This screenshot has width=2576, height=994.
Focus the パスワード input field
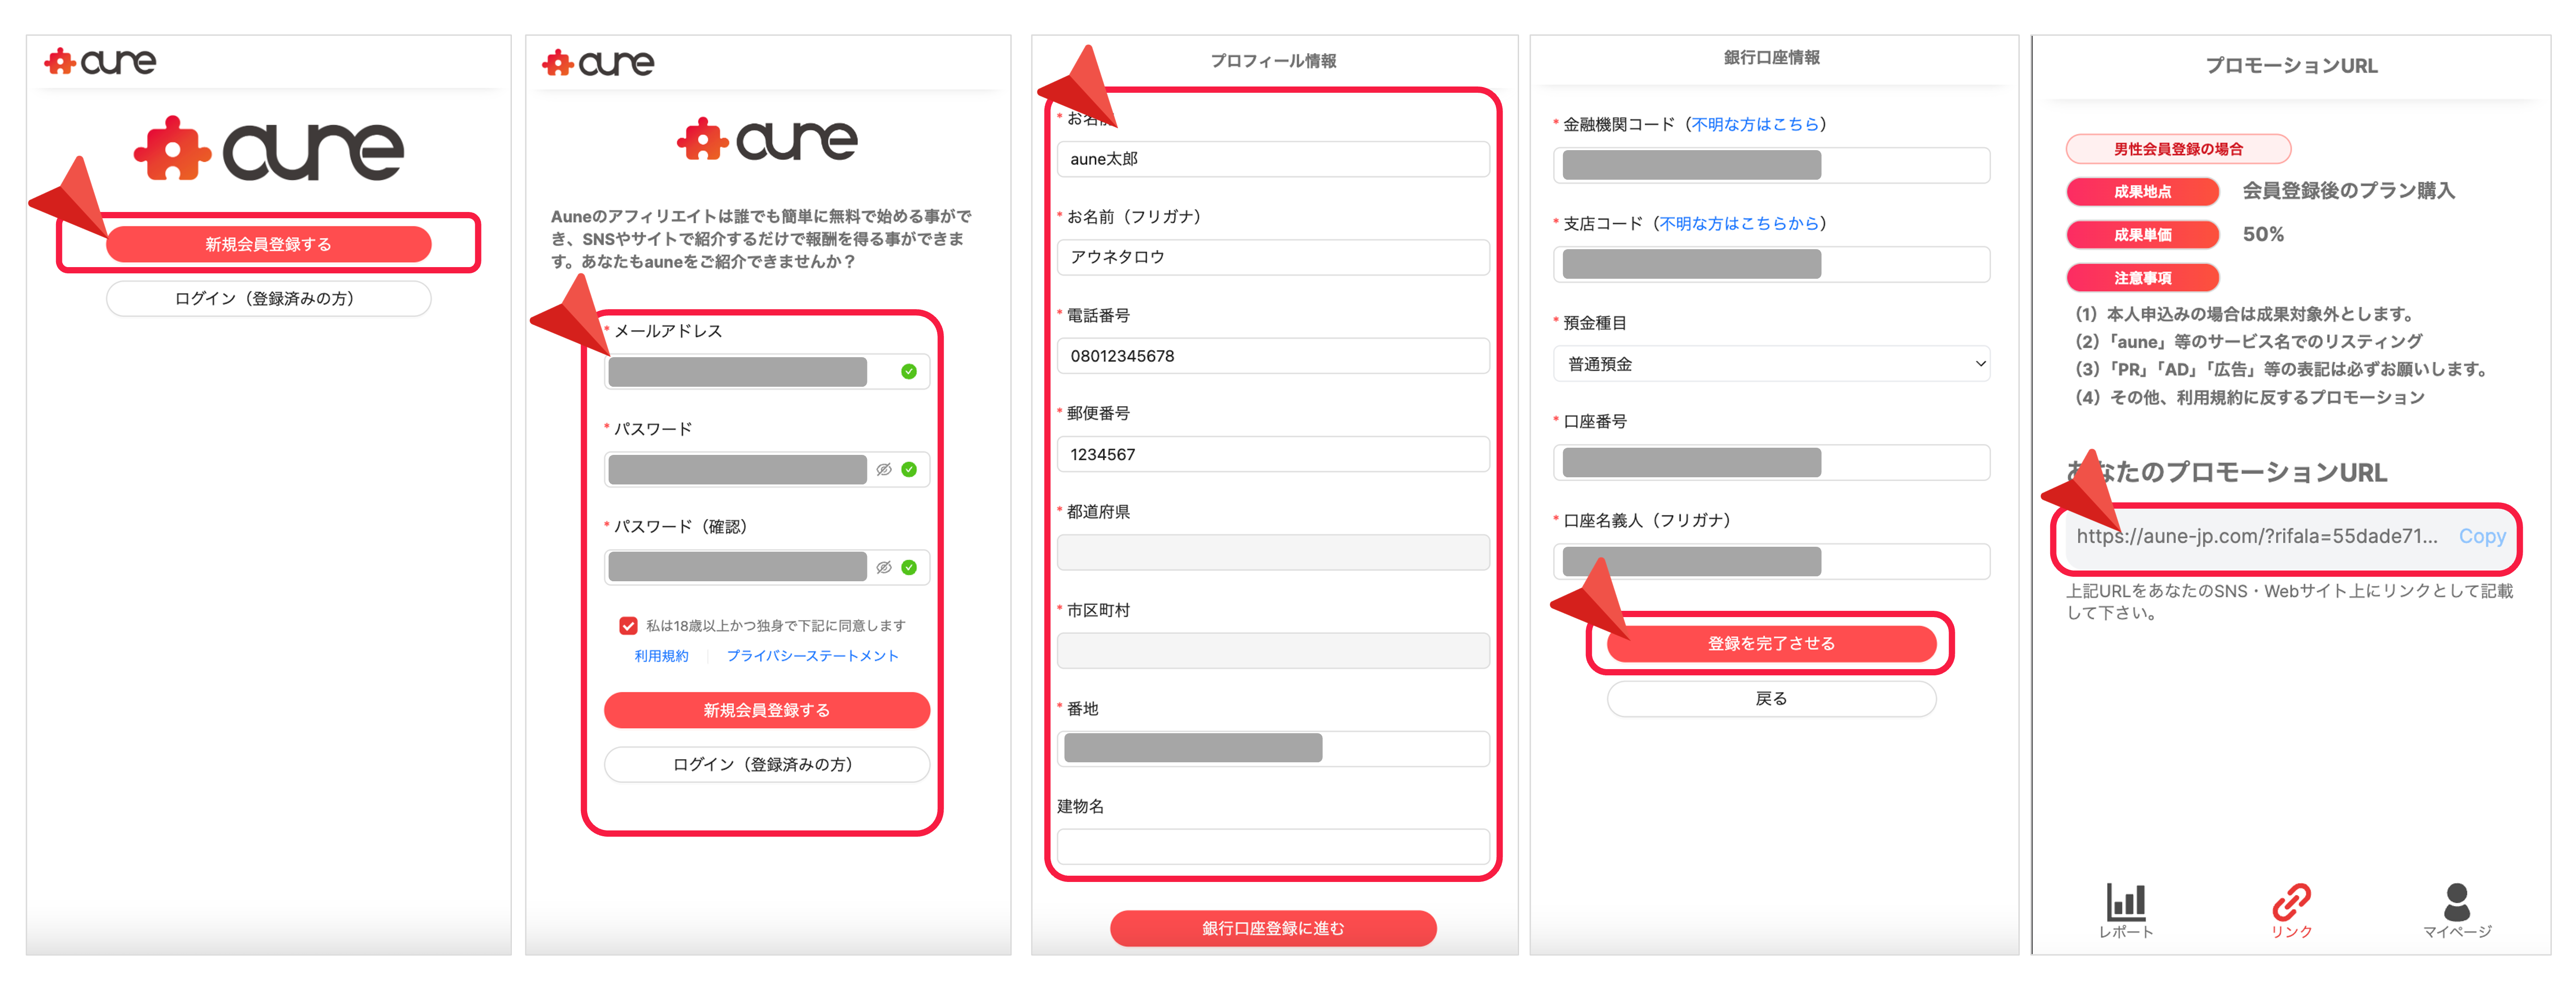767,469
